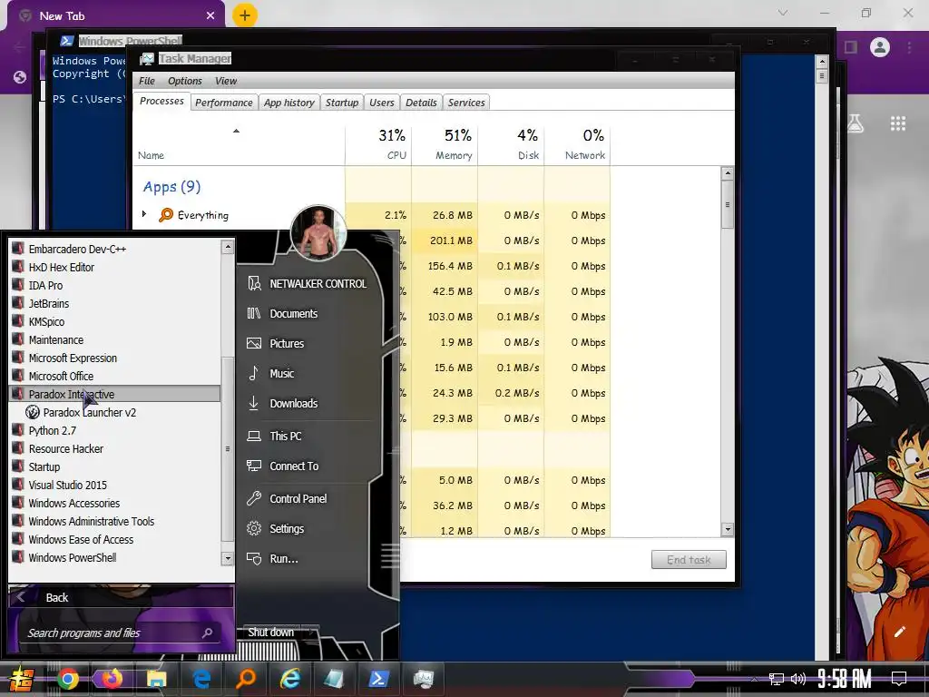Click the Downloads arrow icon in Start menu
929x697 pixels.
[254, 403]
